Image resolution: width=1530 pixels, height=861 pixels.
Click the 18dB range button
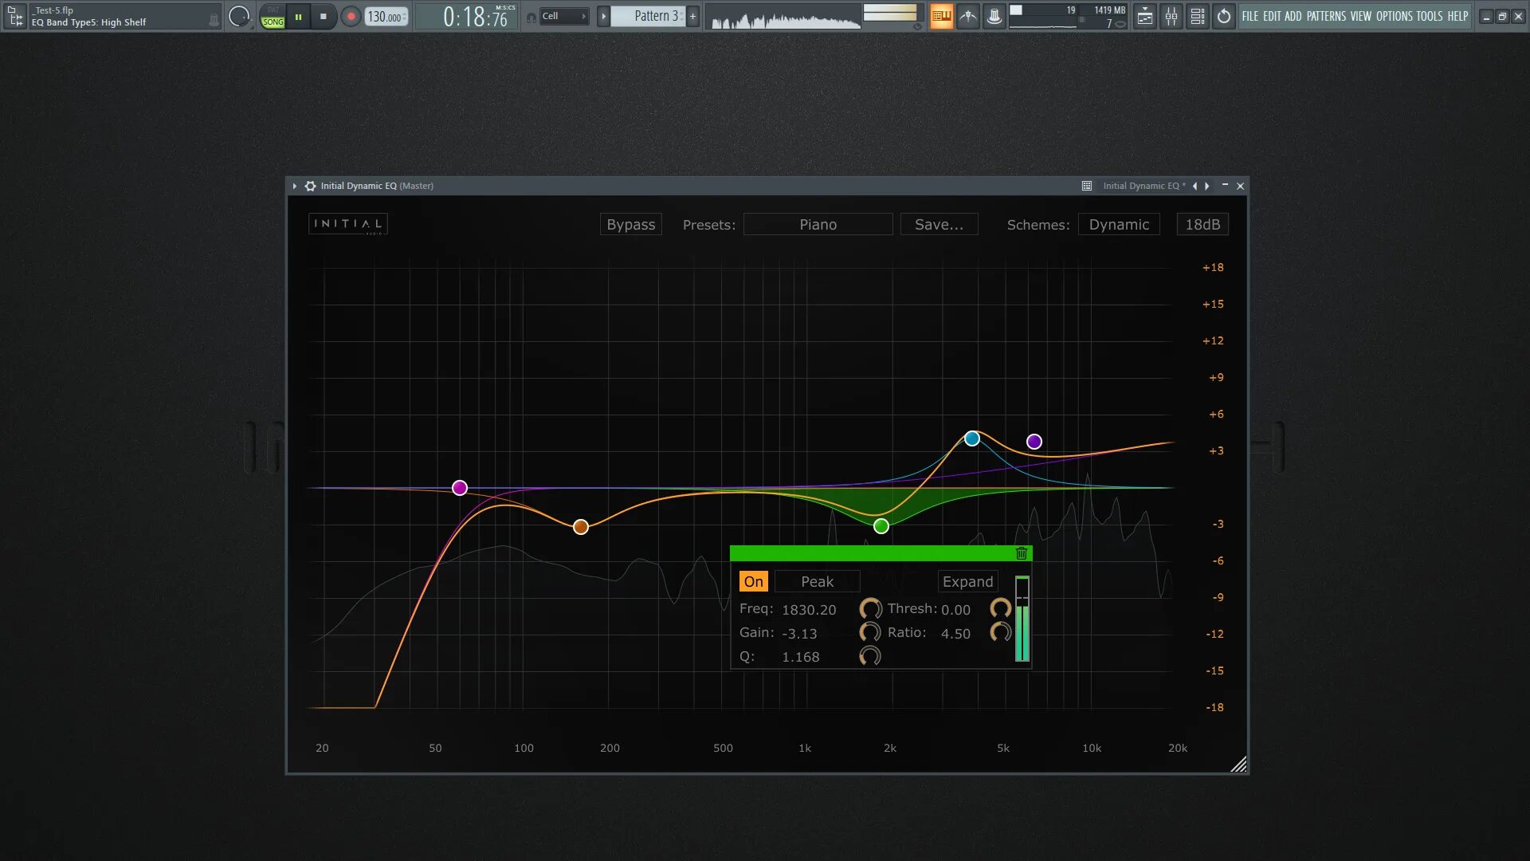coord(1202,225)
